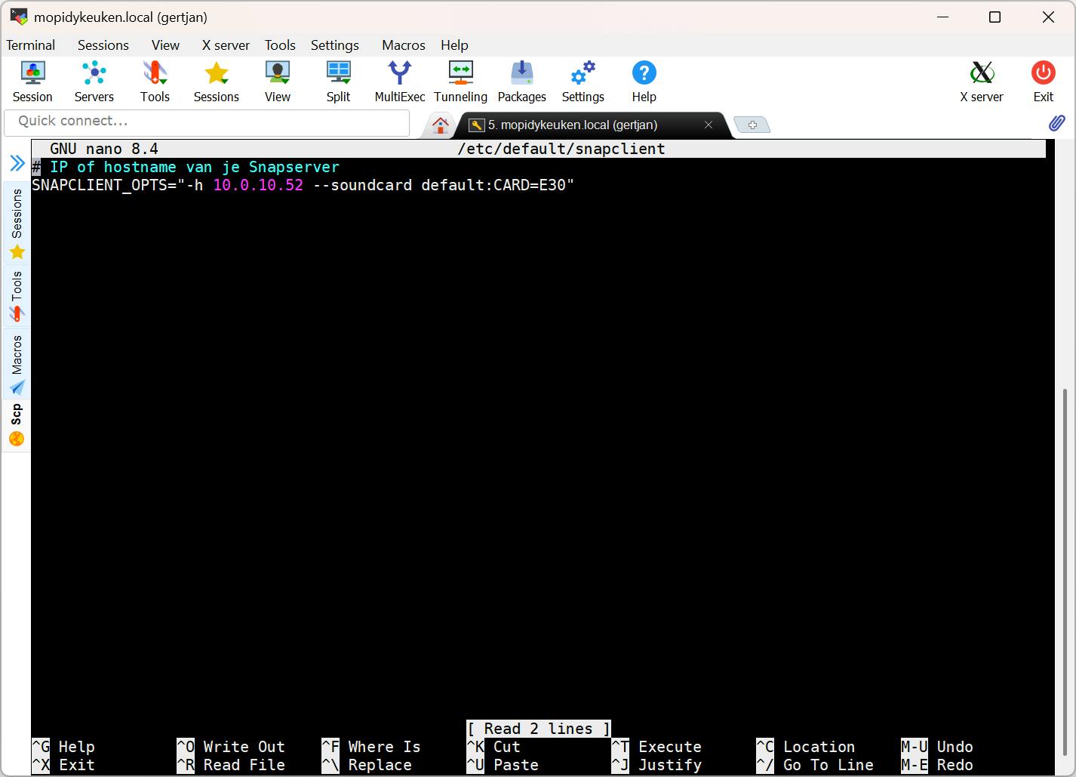Split the terminal with the Split icon
1076x777 pixels.
(338, 82)
